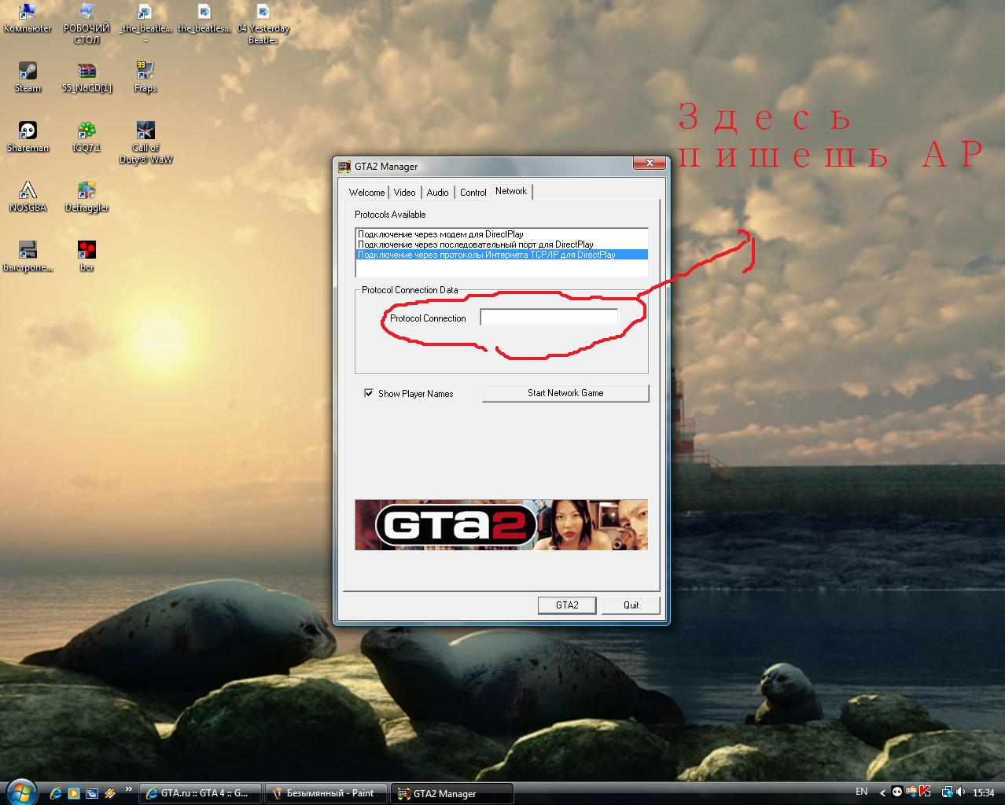Select the TCP/IP DirectPlay connection entry
This screenshot has width=1005, height=805.
pyautogui.click(x=502, y=255)
